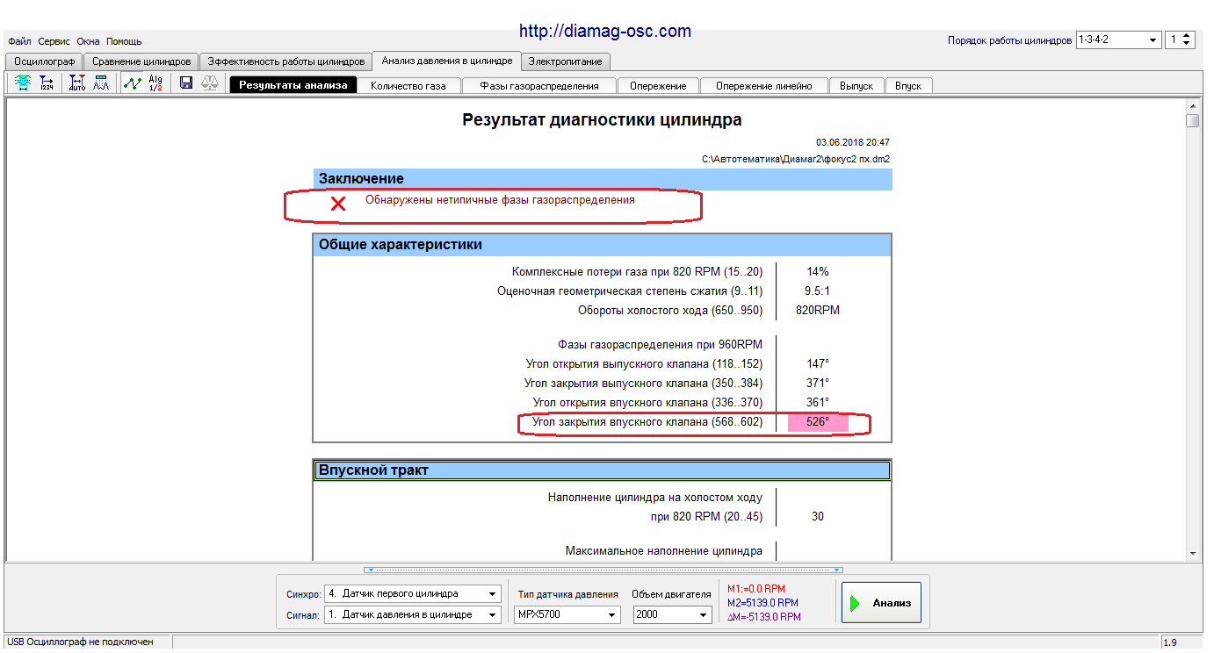Open the Впуск sub-tab

pos(908,86)
